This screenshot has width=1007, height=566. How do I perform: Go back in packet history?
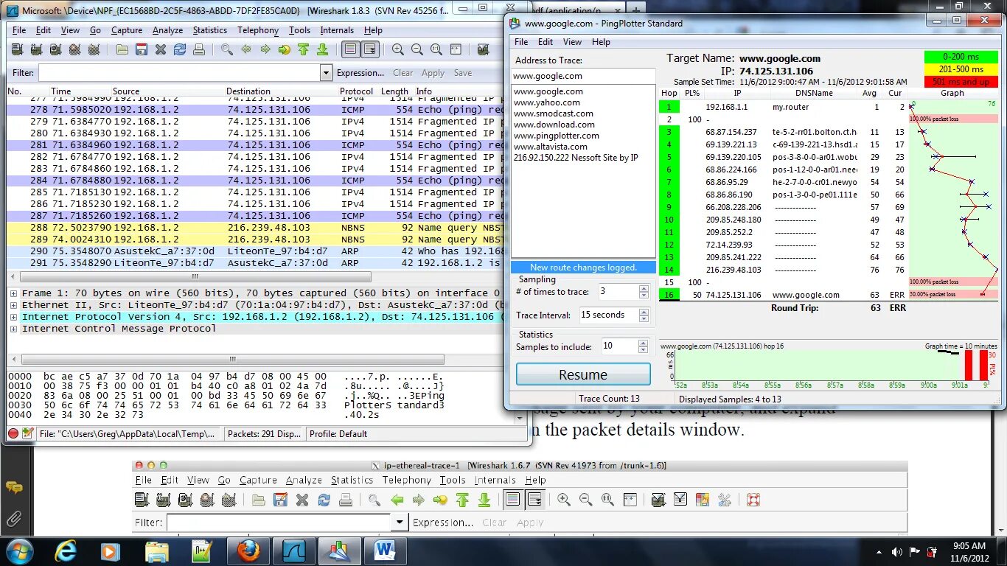[246, 49]
